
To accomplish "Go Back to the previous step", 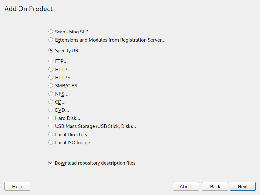I will (215, 187).
